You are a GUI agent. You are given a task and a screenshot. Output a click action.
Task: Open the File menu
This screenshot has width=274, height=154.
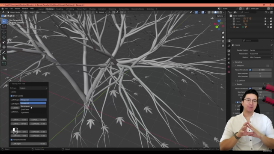(6, 9)
